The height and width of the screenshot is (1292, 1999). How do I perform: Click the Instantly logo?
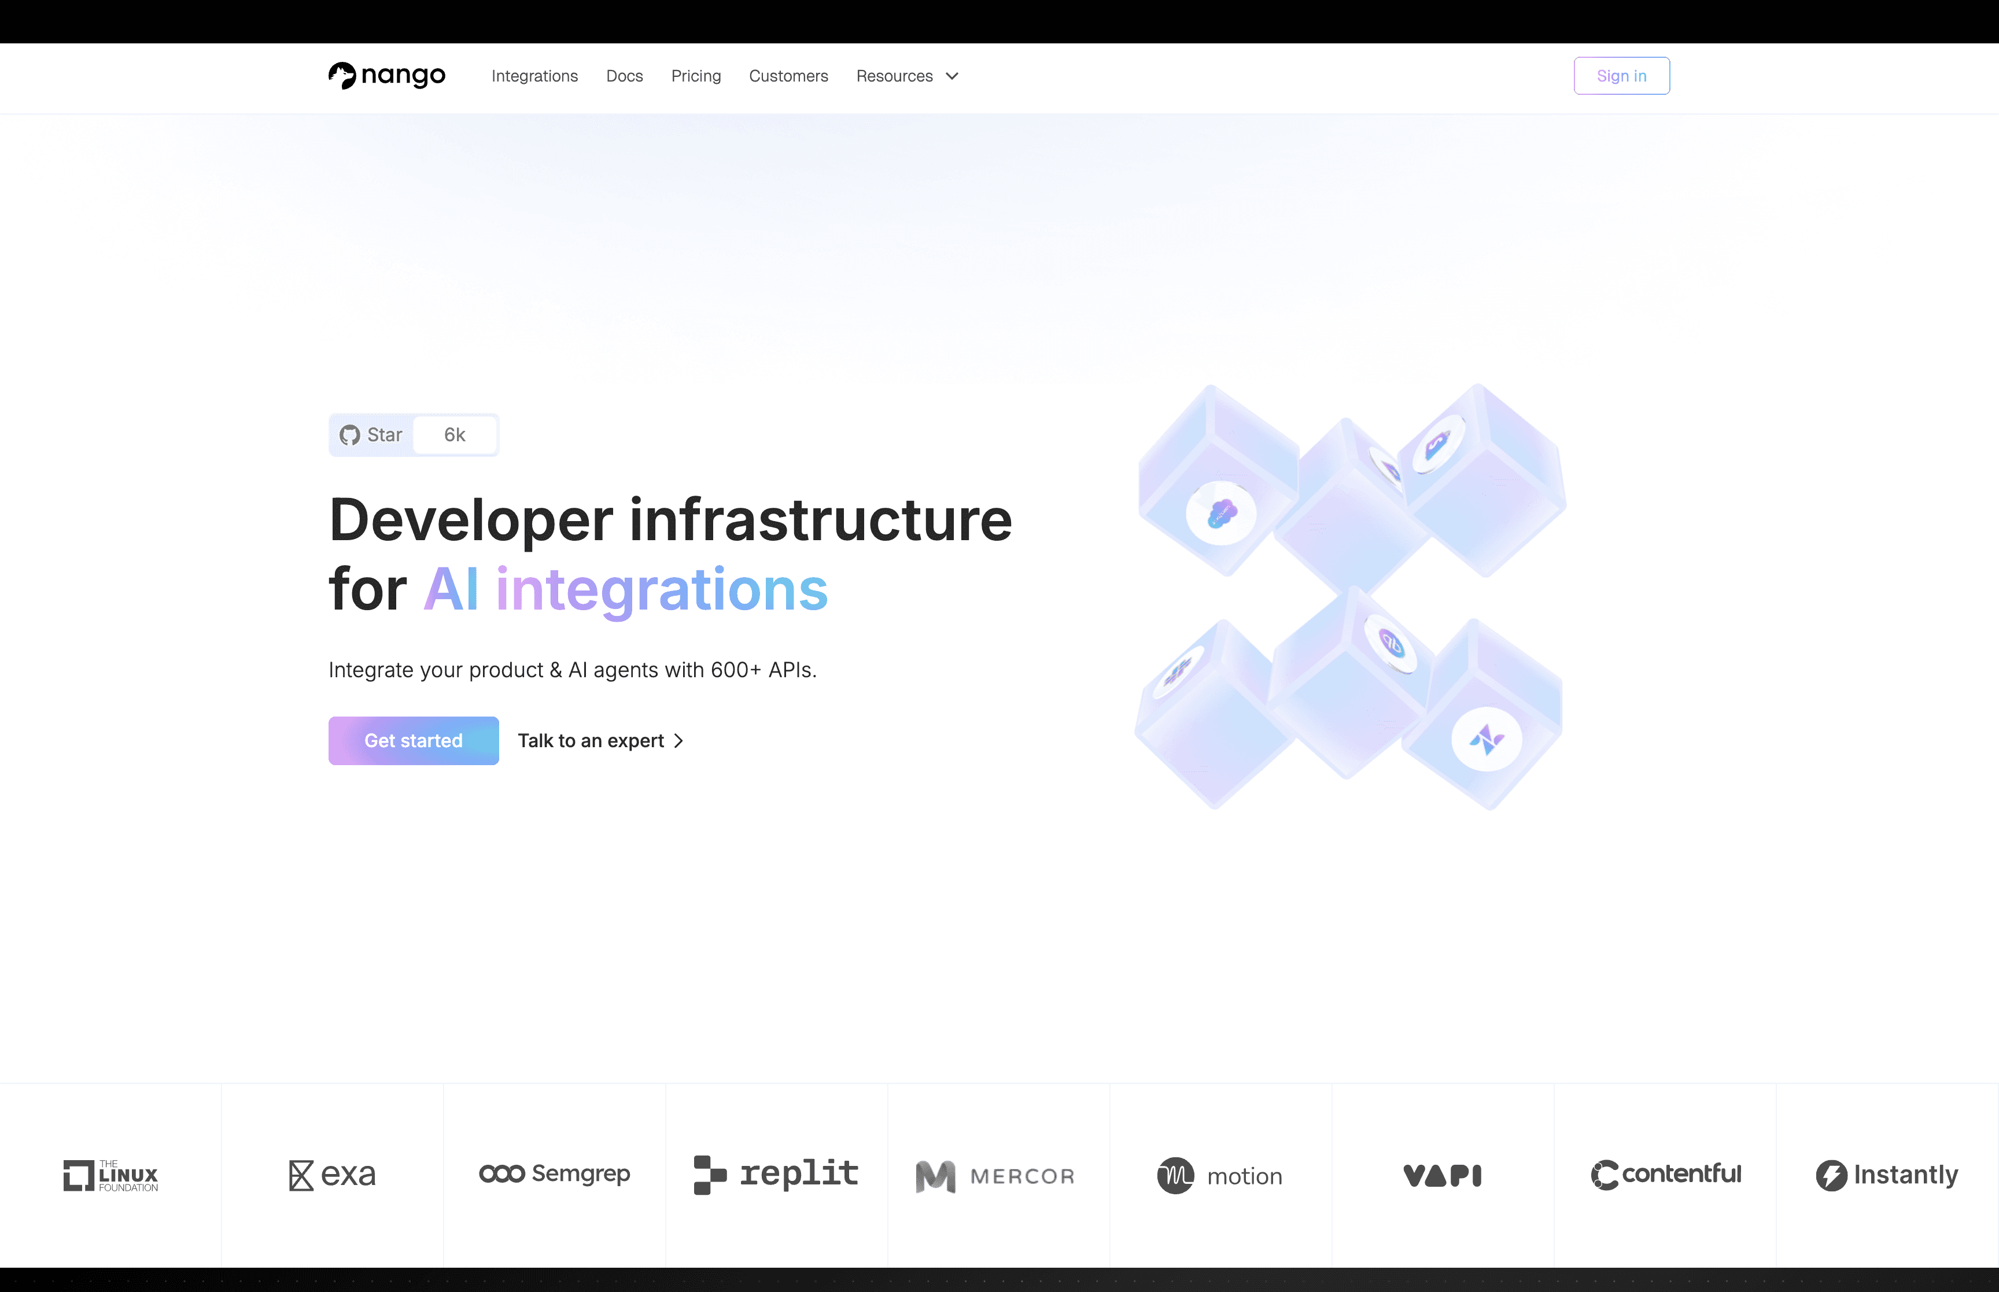(x=1887, y=1175)
